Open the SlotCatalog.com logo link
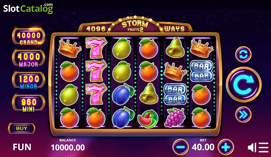 (28, 9)
